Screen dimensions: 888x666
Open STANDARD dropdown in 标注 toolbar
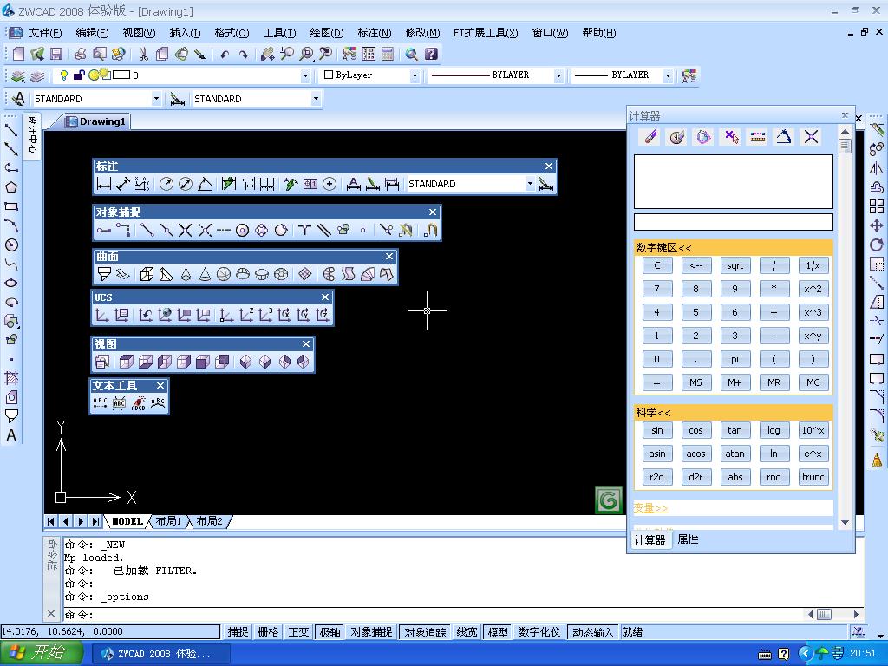[530, 184]
